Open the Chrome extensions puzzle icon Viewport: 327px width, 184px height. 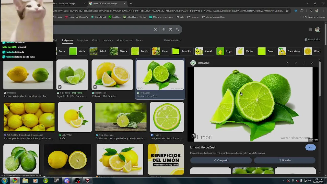302,11
